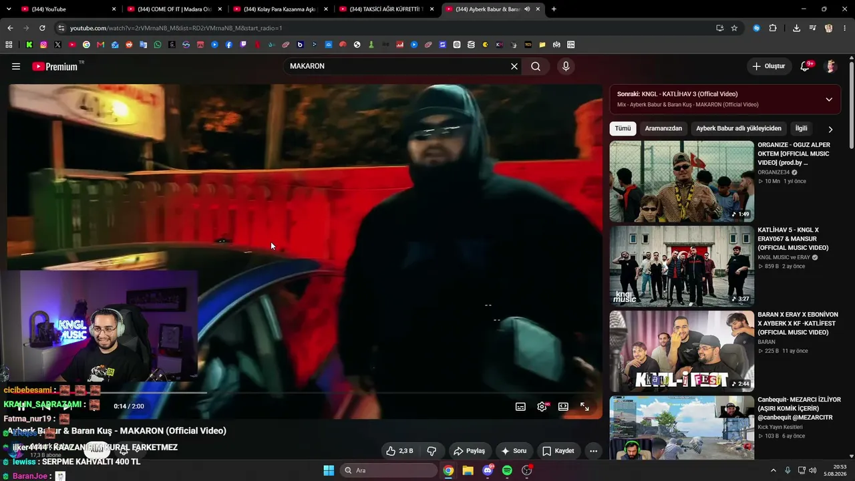855x481 pixels.
Task: Expand the Sonraki mix playlist panel
Action: point(829,100)
